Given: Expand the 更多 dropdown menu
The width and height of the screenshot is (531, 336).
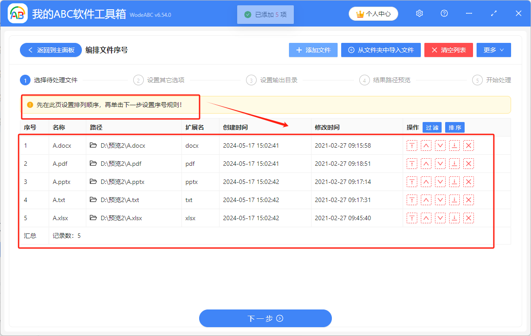Looking at the screenshot, I should [x=493, y=50].
